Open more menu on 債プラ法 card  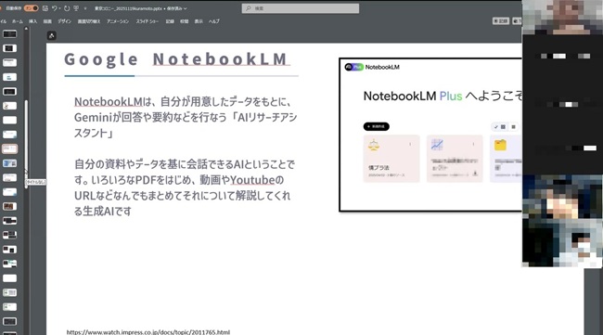click(410, 144)
